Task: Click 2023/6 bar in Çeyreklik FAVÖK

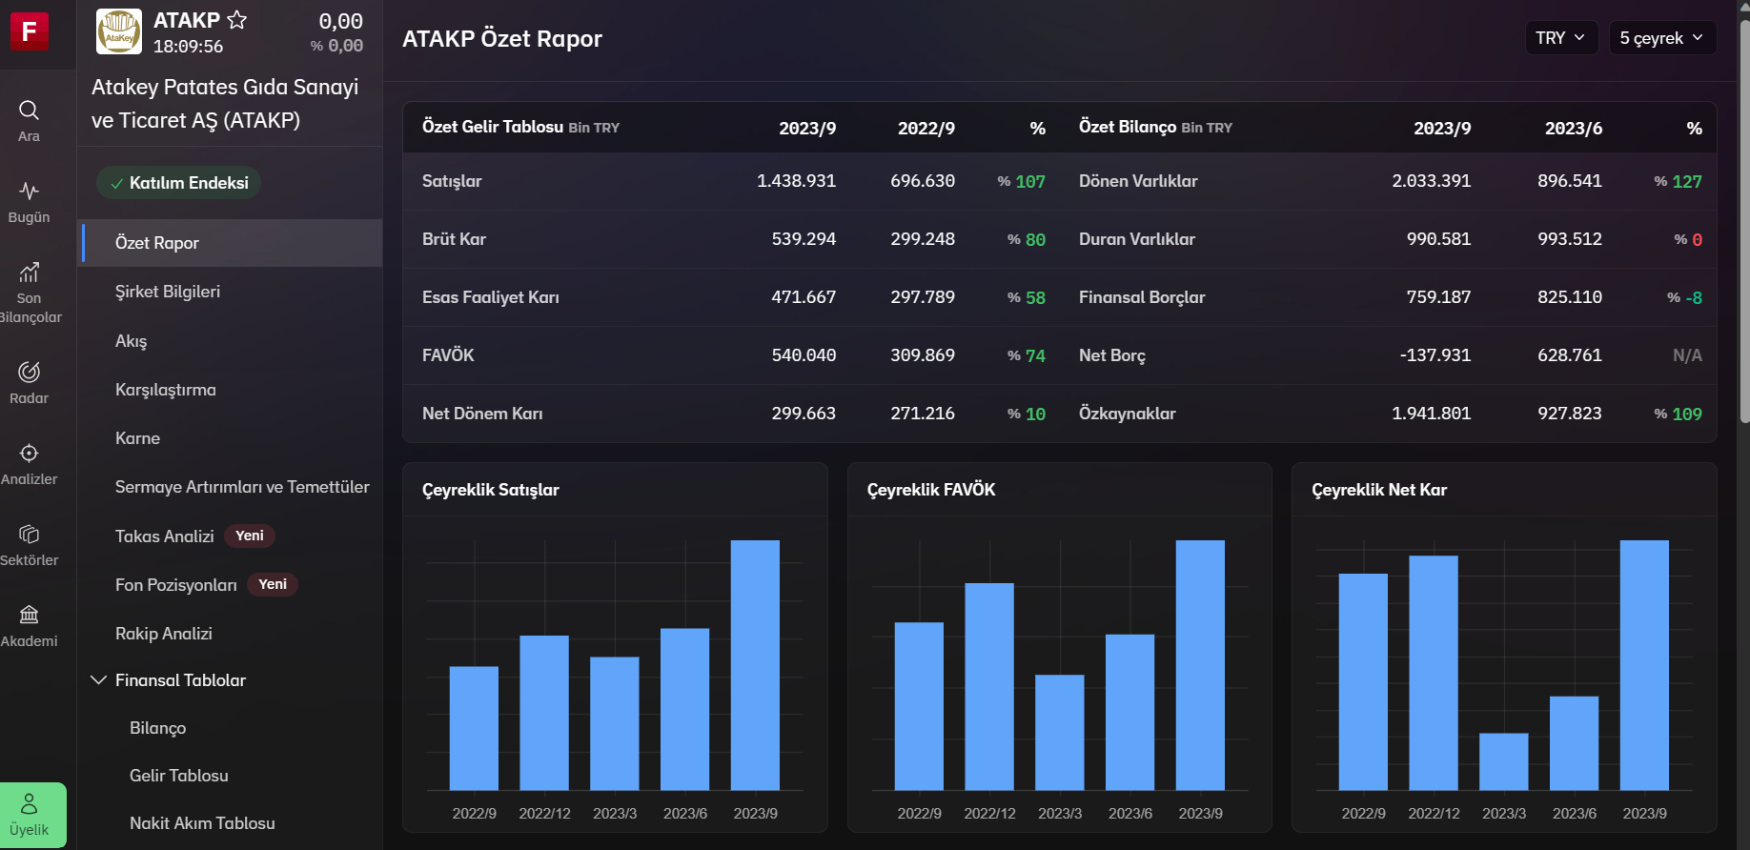Action: 1130,712
